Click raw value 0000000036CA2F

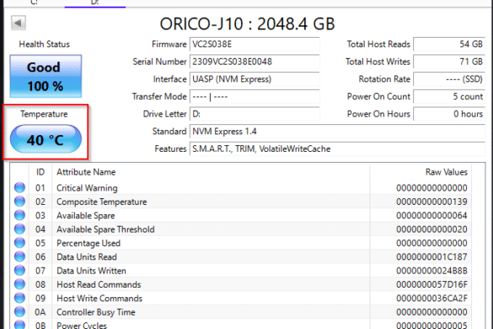click(431, 299)
